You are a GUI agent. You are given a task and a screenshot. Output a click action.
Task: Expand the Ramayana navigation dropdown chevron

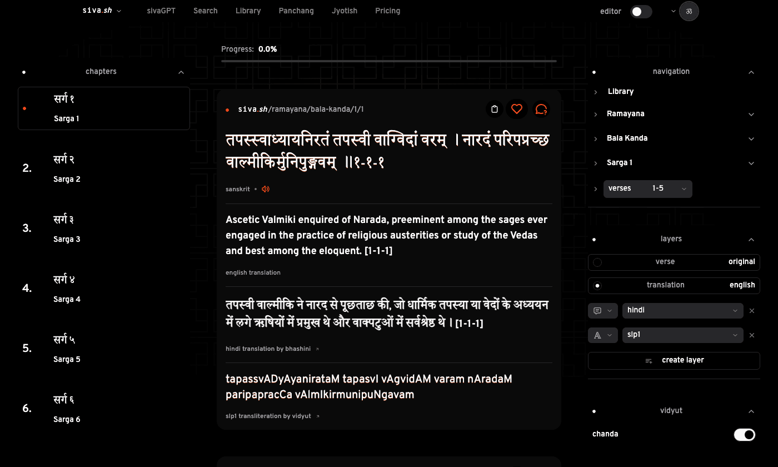(751, 115)
